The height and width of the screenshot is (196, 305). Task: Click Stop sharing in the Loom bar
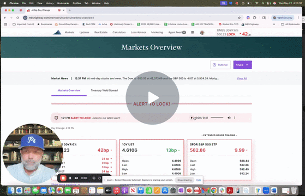(184, 180)
